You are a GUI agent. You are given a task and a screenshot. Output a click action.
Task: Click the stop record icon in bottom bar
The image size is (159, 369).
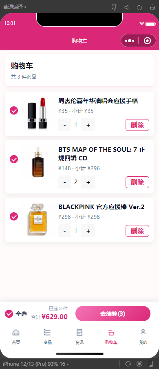pyautogui.click(x=139, y=364)
